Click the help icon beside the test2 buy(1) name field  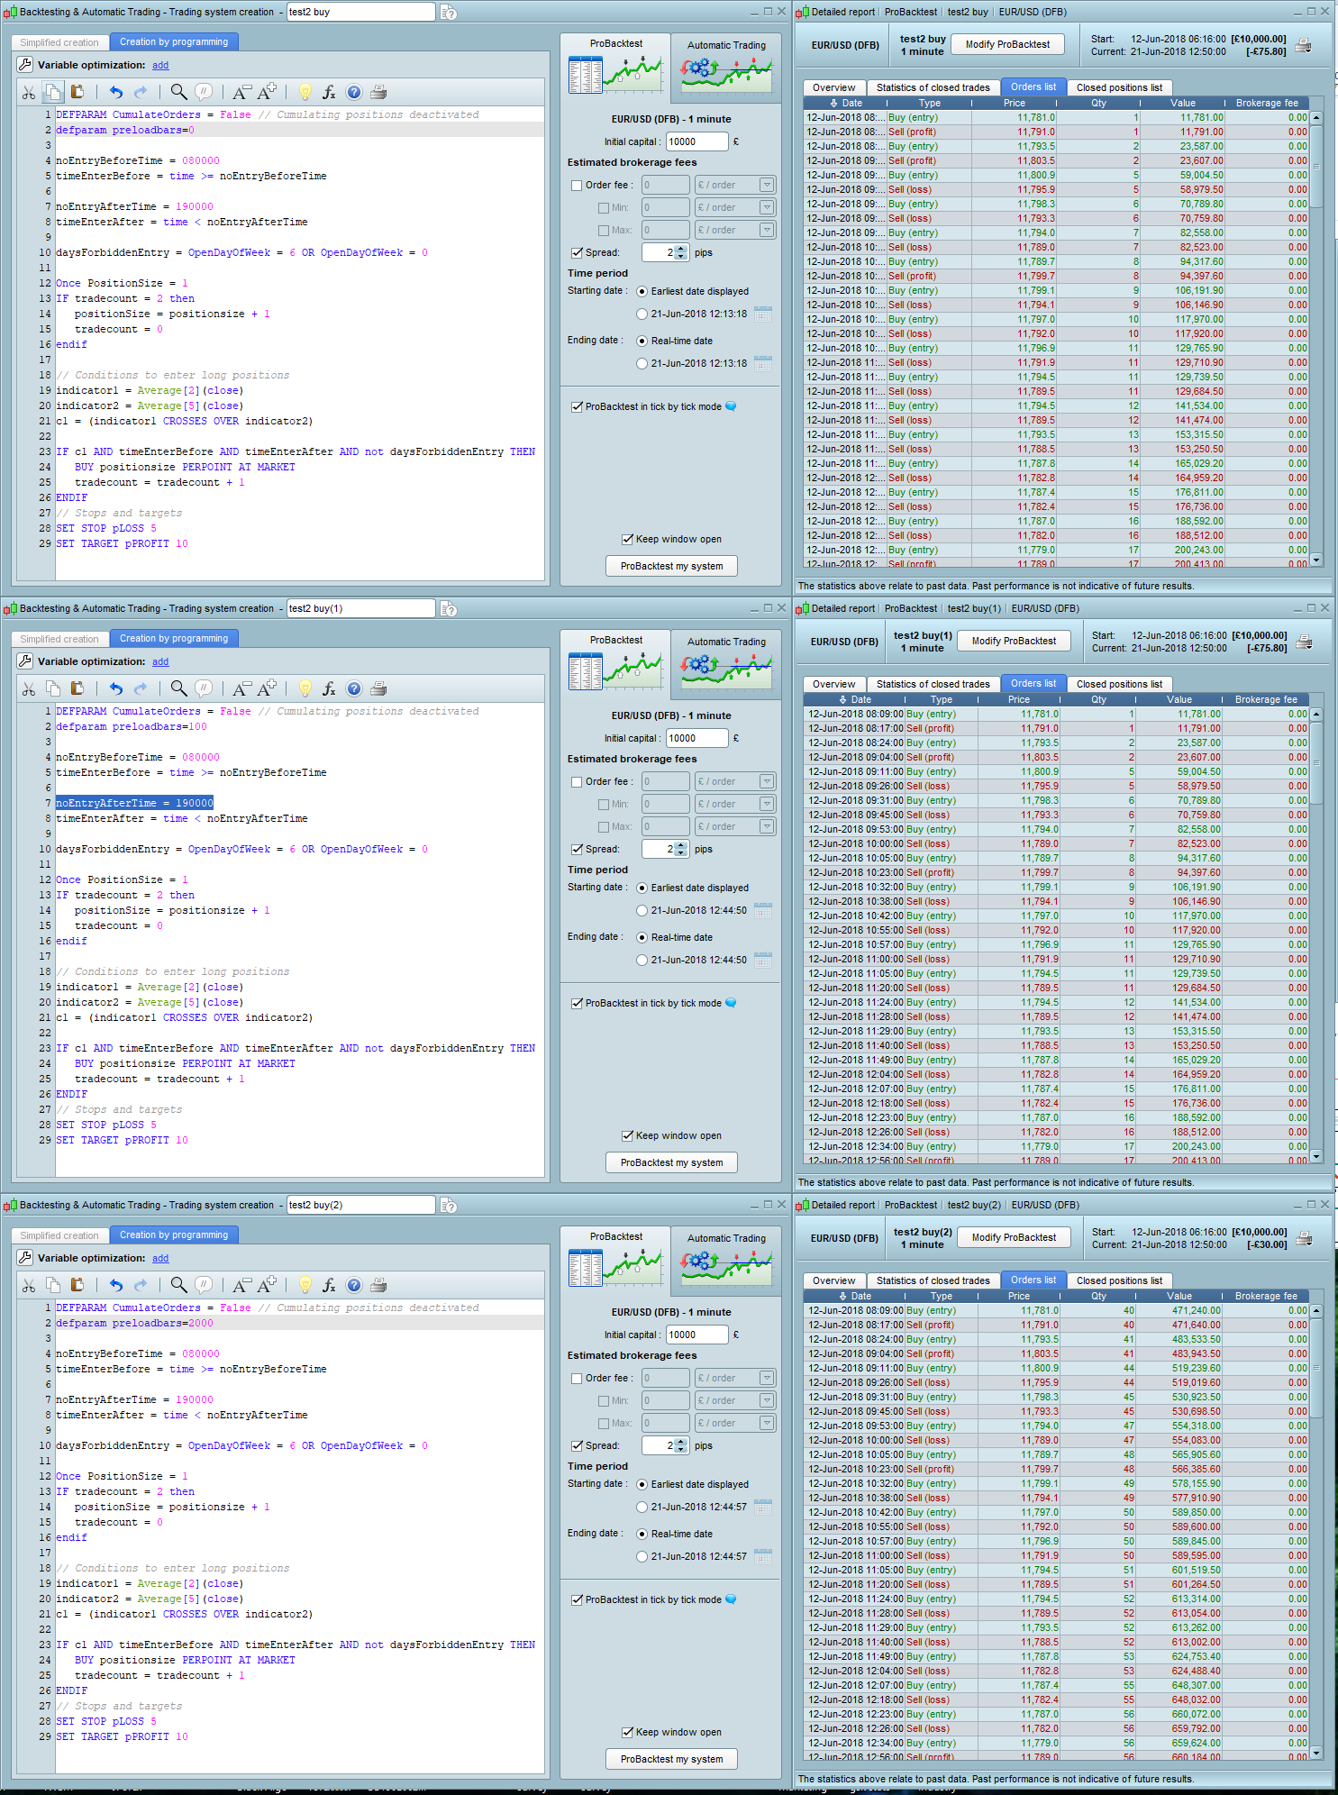pyautogui.click(x=449, y=609)
